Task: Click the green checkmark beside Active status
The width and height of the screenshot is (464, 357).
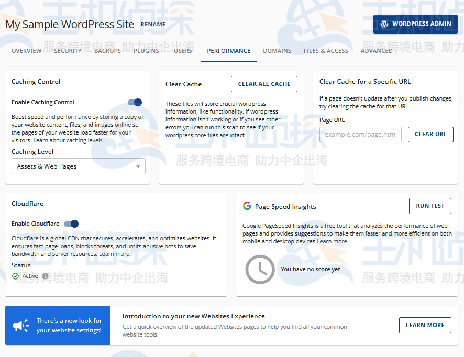Action: pos(15,275)
